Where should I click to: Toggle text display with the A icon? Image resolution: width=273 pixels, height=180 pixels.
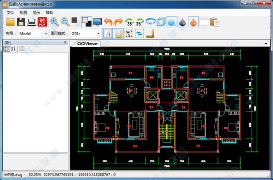pos(107,34)
